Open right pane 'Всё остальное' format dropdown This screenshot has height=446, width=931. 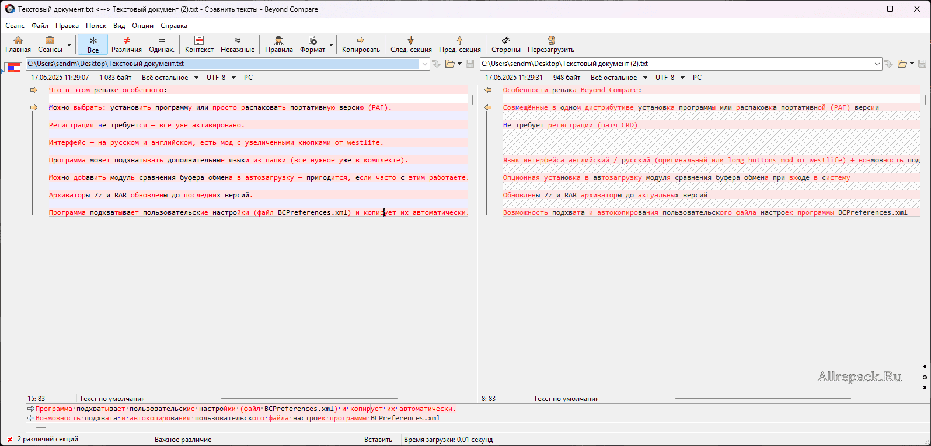[x=619, y=78]
